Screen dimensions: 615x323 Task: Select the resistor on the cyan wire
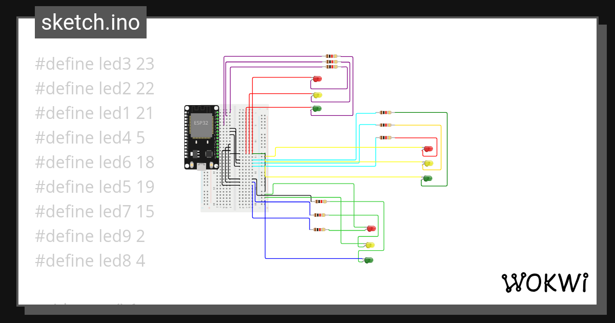tap(385, 112)
